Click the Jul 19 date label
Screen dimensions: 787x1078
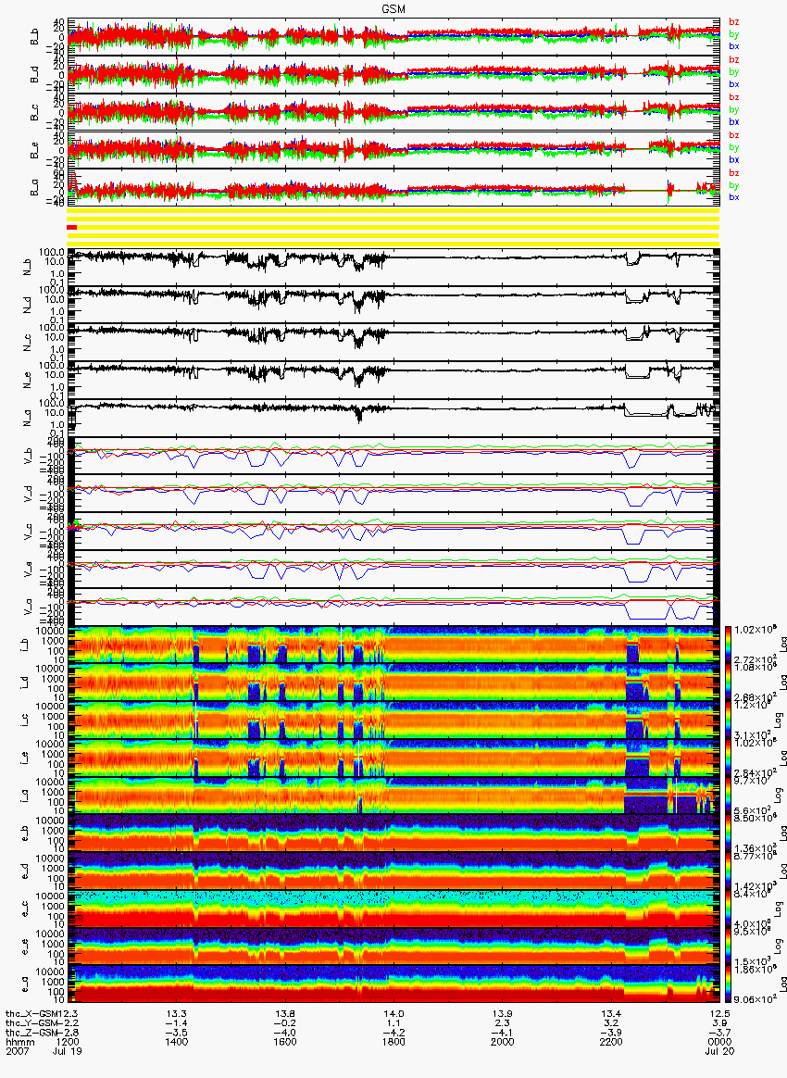coord(68,1052)
